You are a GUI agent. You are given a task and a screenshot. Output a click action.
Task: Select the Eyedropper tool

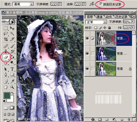point(12,81)
